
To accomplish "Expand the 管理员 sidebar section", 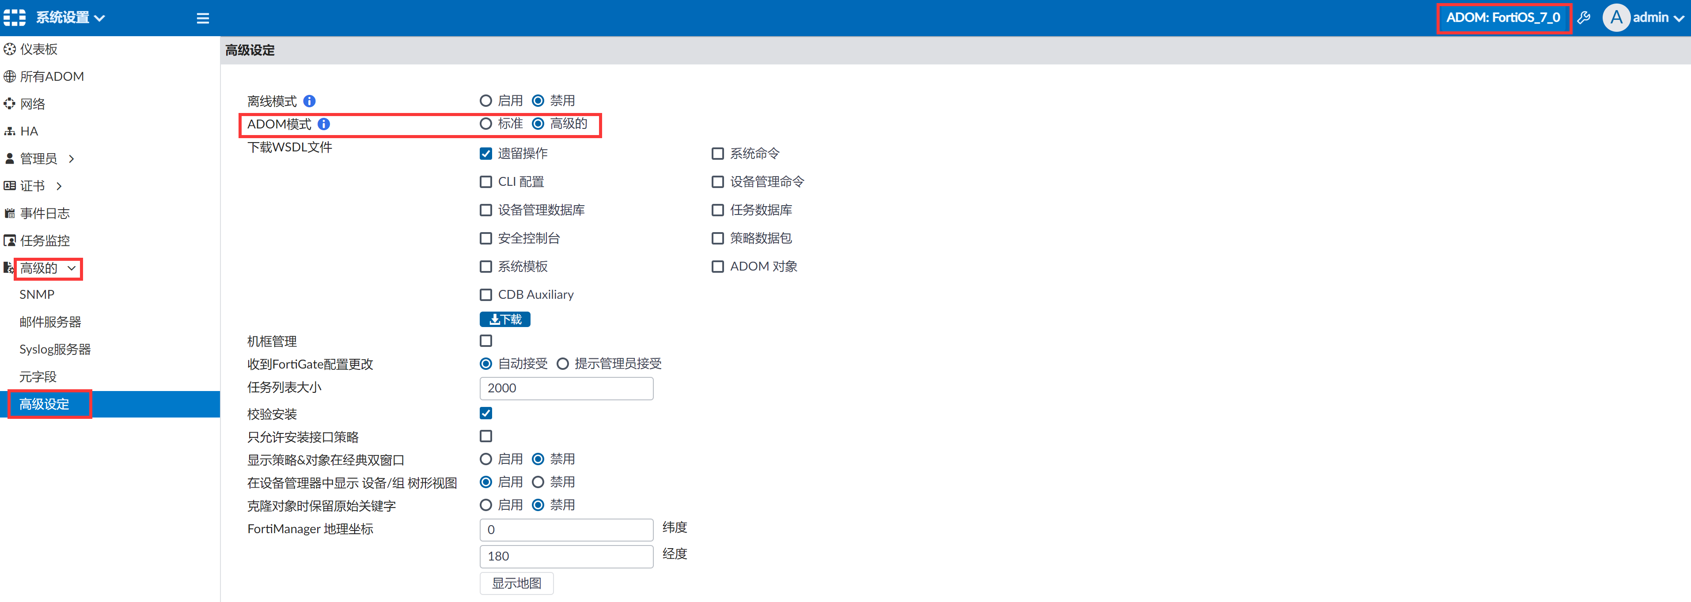I will (39, 159).
